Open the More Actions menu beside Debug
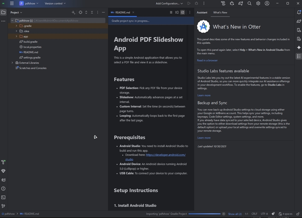The height and width of the screenshot is (218, 302). coord(204,4)
